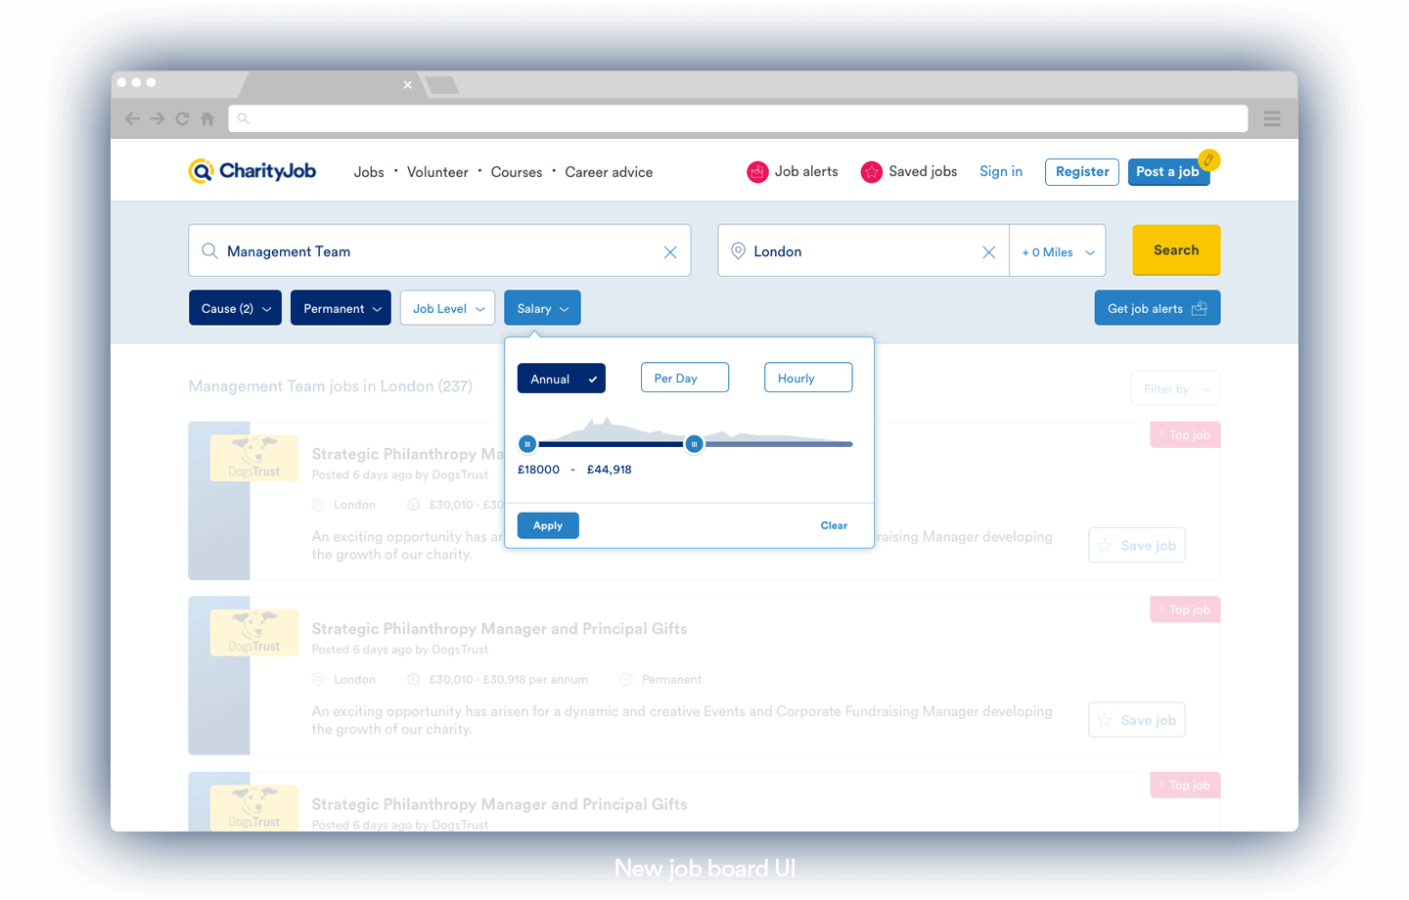Open Cause (2) filter dropdown
Image resolution: width=1409 pixels, height=900 pixels.
[236, 308]
